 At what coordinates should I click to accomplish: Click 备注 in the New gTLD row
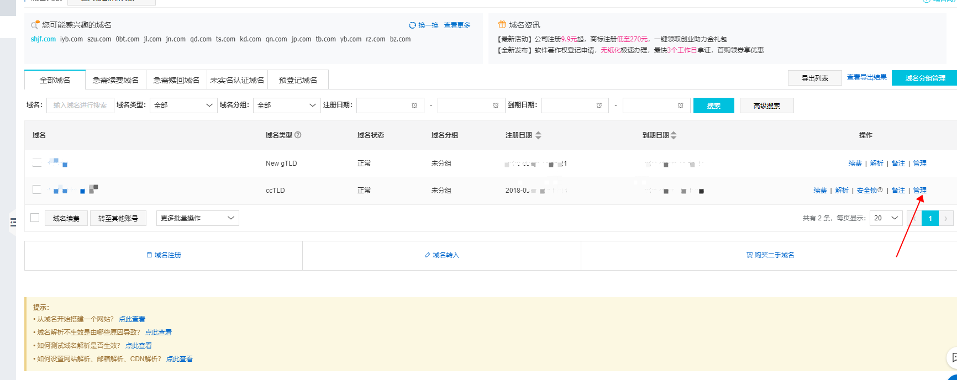click(x=898, y=163)
